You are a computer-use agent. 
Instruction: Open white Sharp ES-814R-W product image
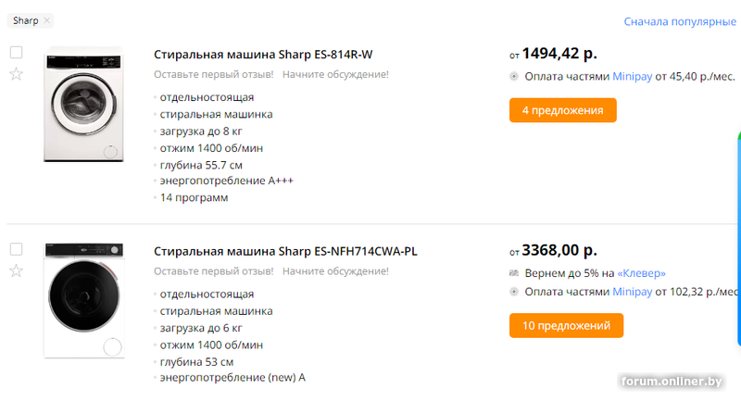pos(83,105)
